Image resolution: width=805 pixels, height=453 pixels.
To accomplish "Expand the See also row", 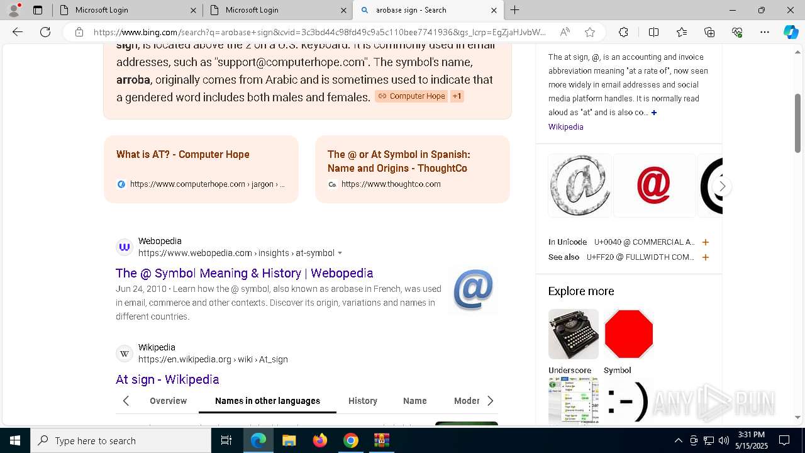I will coord(706,257).
